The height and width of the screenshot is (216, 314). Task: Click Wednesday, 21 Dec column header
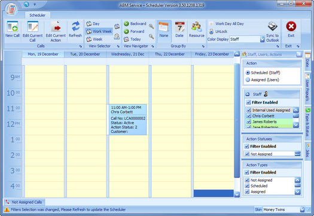point(127,54)
